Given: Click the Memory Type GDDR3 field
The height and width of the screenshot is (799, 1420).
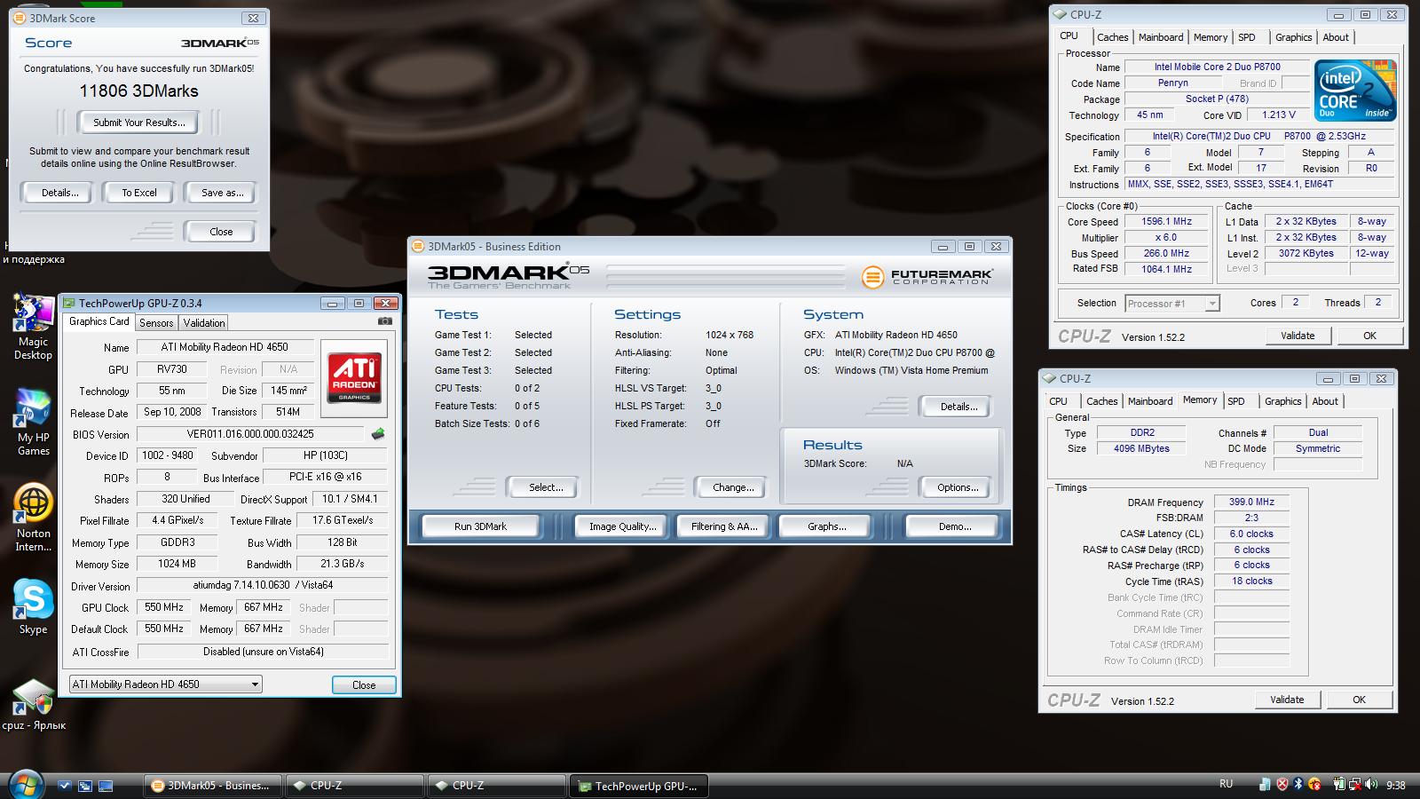Looking at the screenshot, I should pyautogui.click(x=177, y=542).
